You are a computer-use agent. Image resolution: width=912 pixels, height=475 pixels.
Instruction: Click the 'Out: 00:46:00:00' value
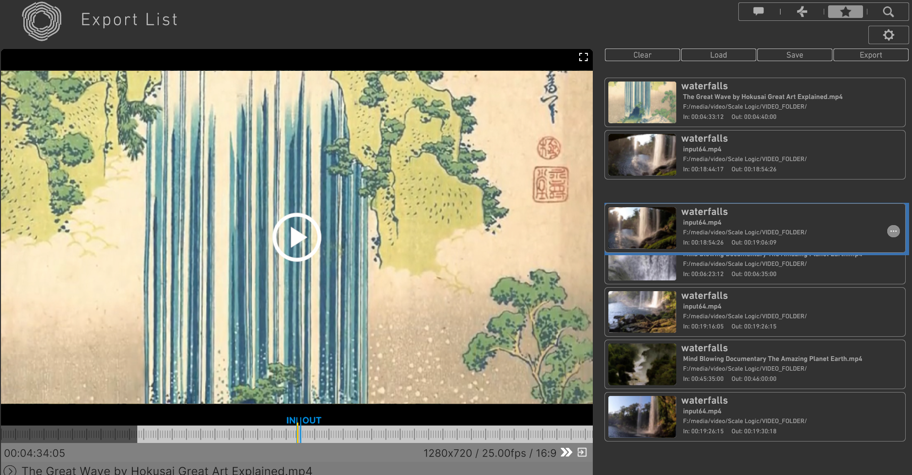point(754,379)
